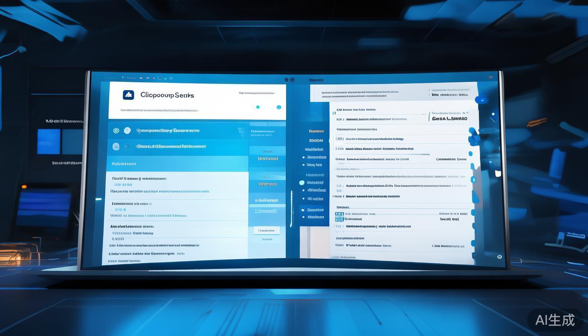This screenshot has height=336, width=588.
Task: Click the target circle icon in first blue row
Action: [116, 130]
